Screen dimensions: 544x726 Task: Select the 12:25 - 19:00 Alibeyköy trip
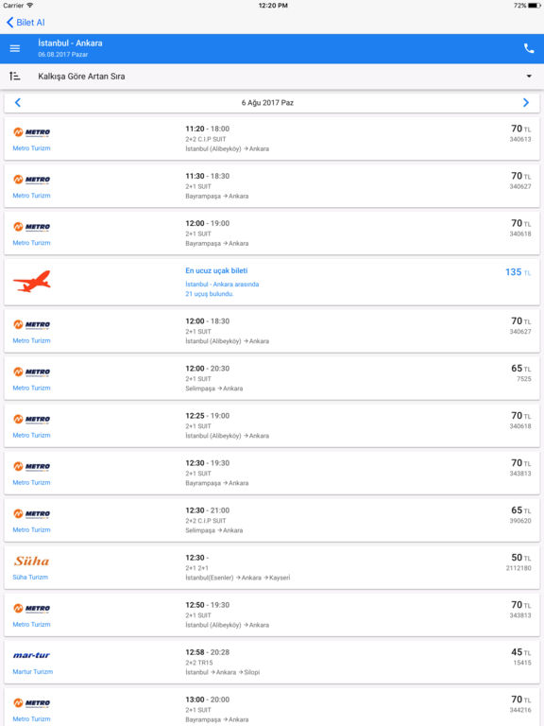coord(272,425)
